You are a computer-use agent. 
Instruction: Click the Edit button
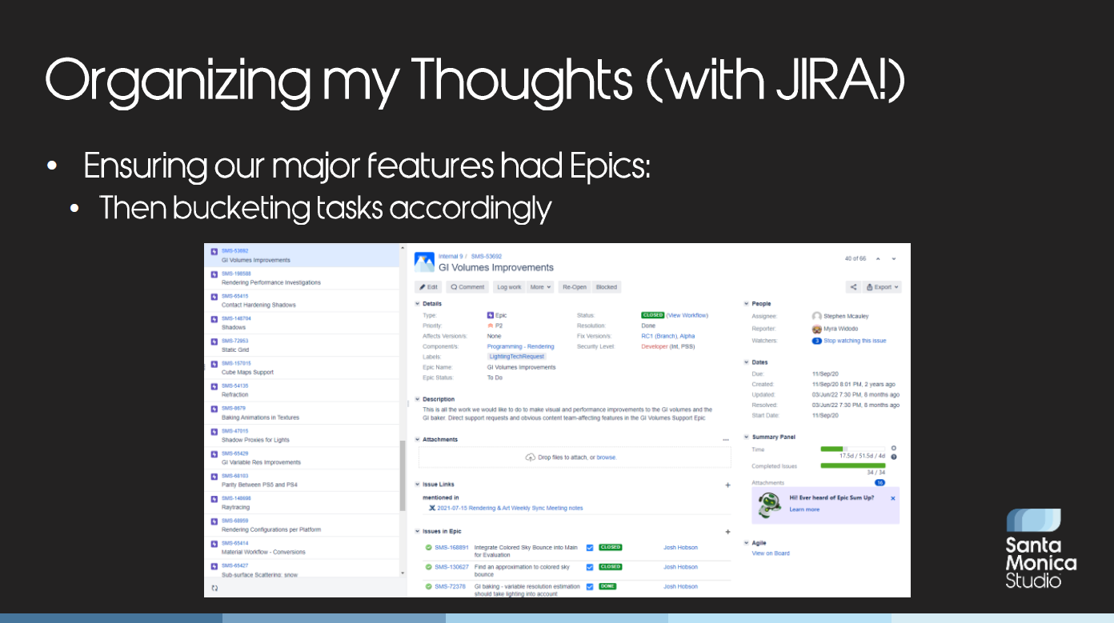pyautogui.click(x=428, y=287)
